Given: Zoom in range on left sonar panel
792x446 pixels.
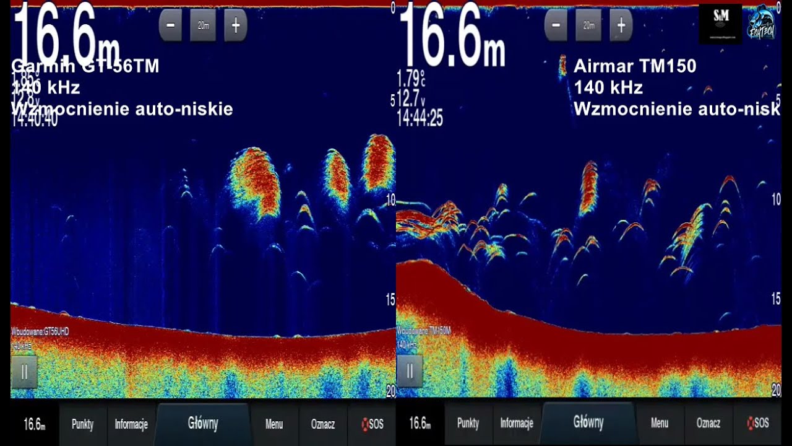Looking at the screenshot, I should [x=236, y=25].
